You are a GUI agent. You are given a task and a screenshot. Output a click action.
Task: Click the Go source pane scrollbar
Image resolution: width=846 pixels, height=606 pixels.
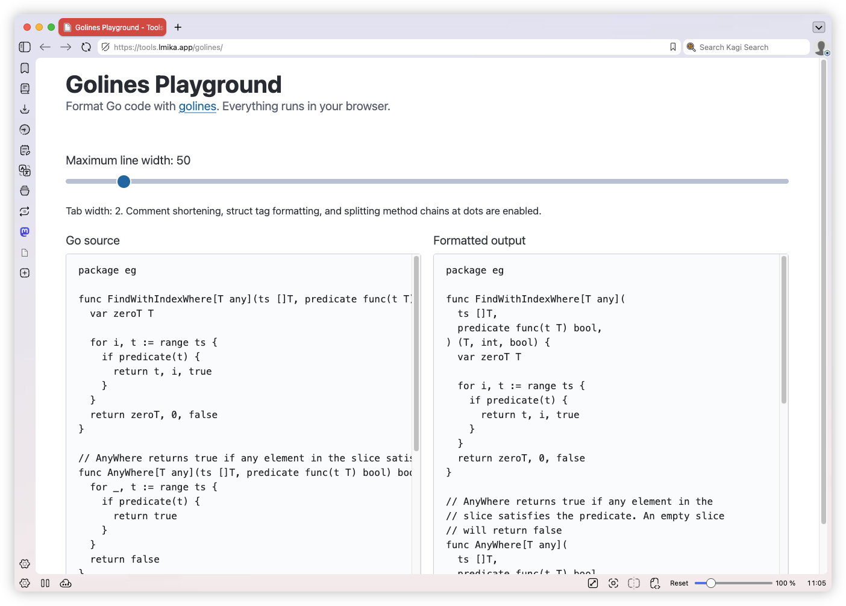[x=416, y=354]
